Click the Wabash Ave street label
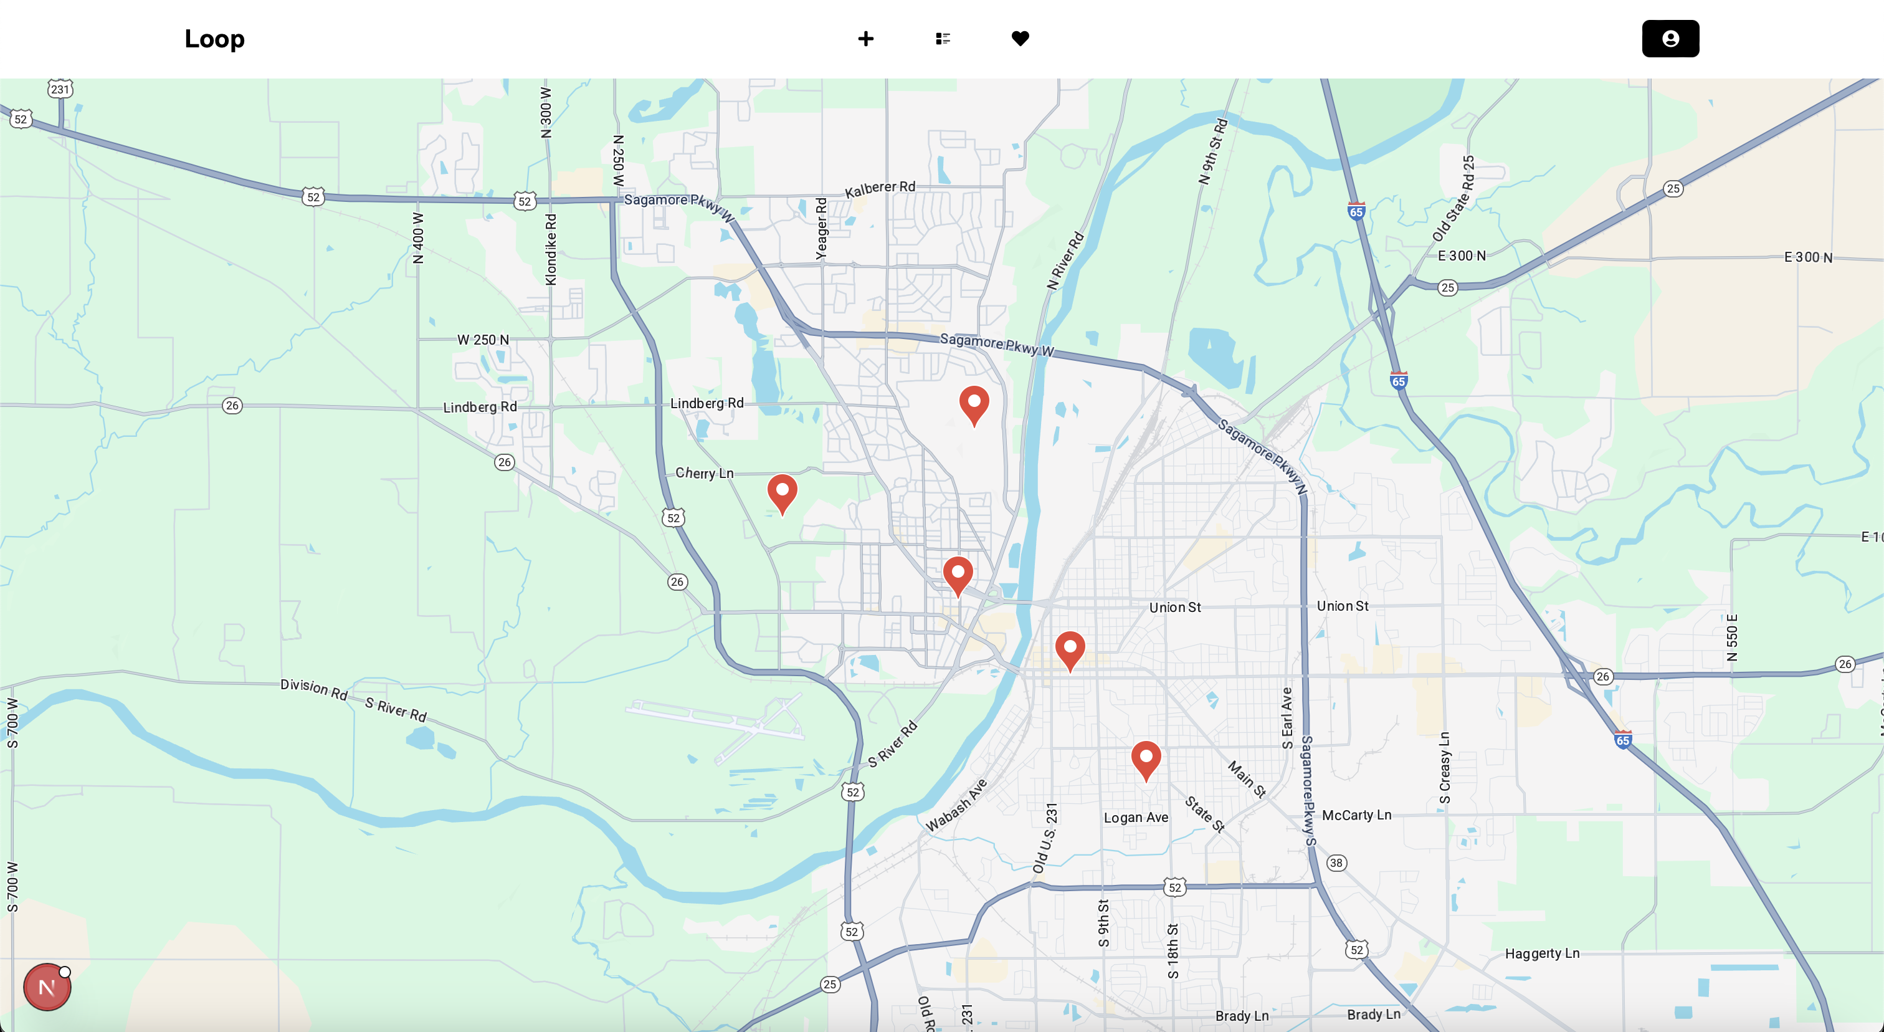Image resolution: width=1884 pixels, height=1032 pixels. point(956,805)
